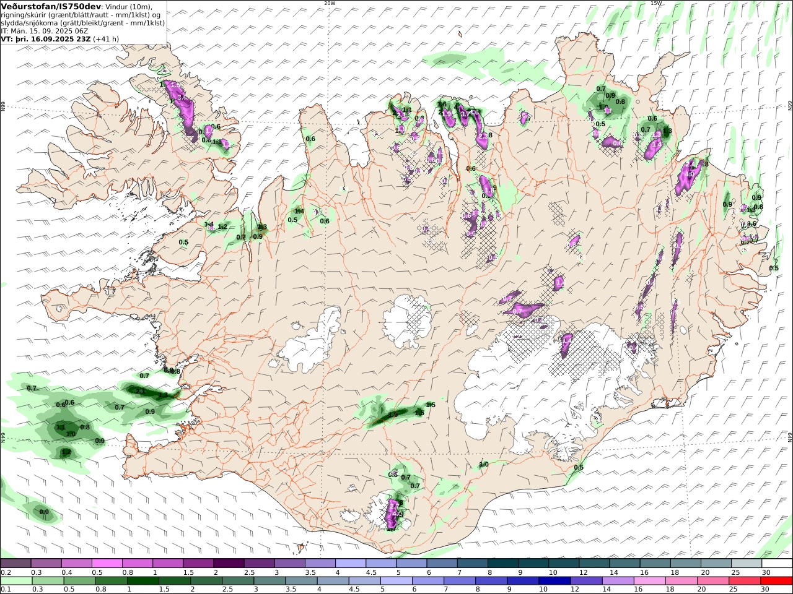Pick the deep blue rain swatch 10–12
Screen dimensions: 793x594
[554, 581]
